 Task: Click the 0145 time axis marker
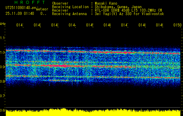pyautogui.click(x=90, y=25)
